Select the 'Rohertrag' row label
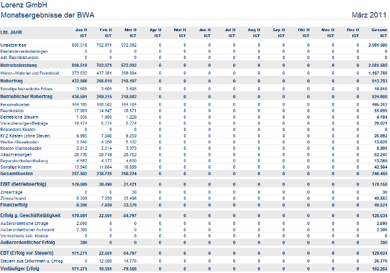This screenshot has width=390, height=273. pos(12,81)
